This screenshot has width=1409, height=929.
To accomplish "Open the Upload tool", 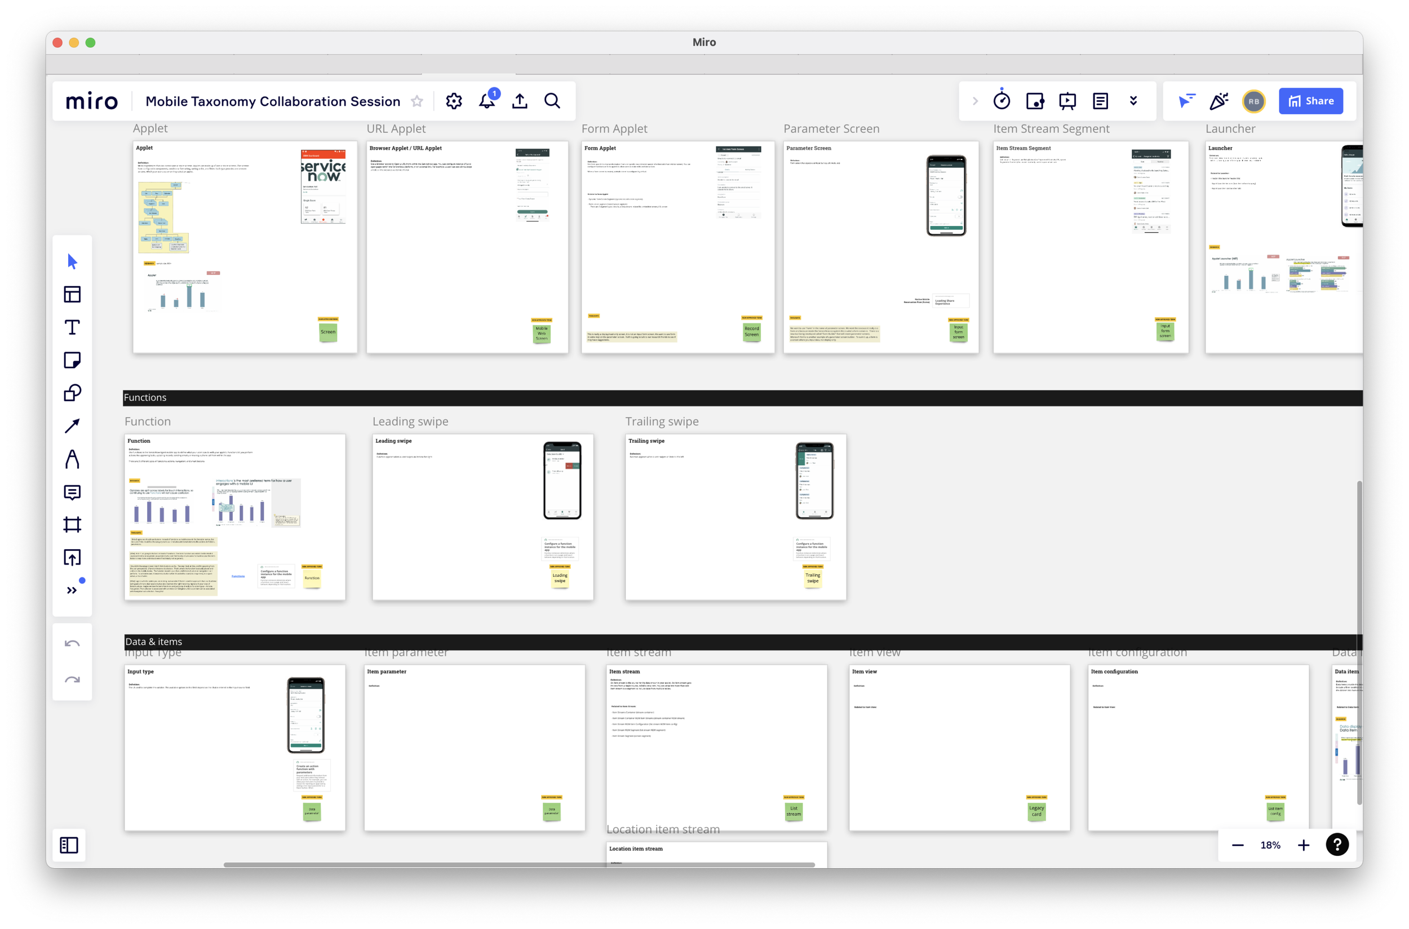I will pyautogui.click(x=72, y=558).
